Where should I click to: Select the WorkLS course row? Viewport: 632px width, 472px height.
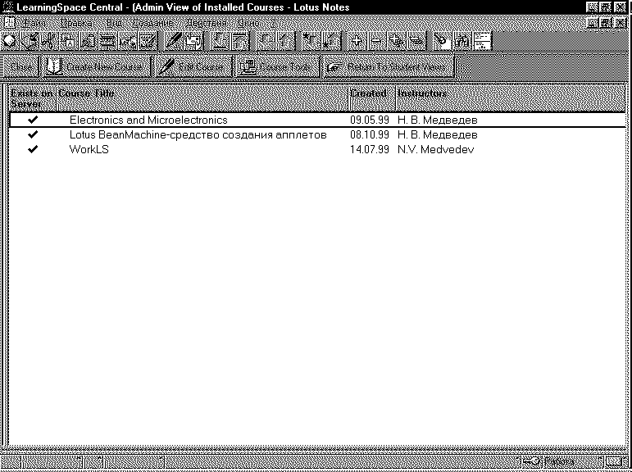pyautogui.click(x=316, y=149)
